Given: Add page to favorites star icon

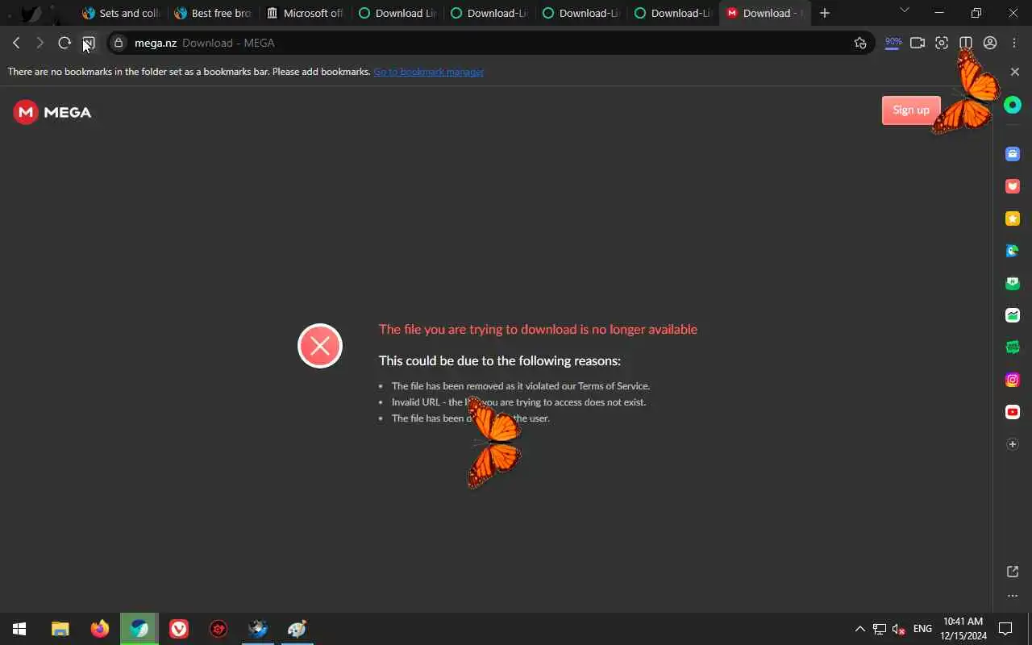Looking at the screenshot, I should [860, 43].
